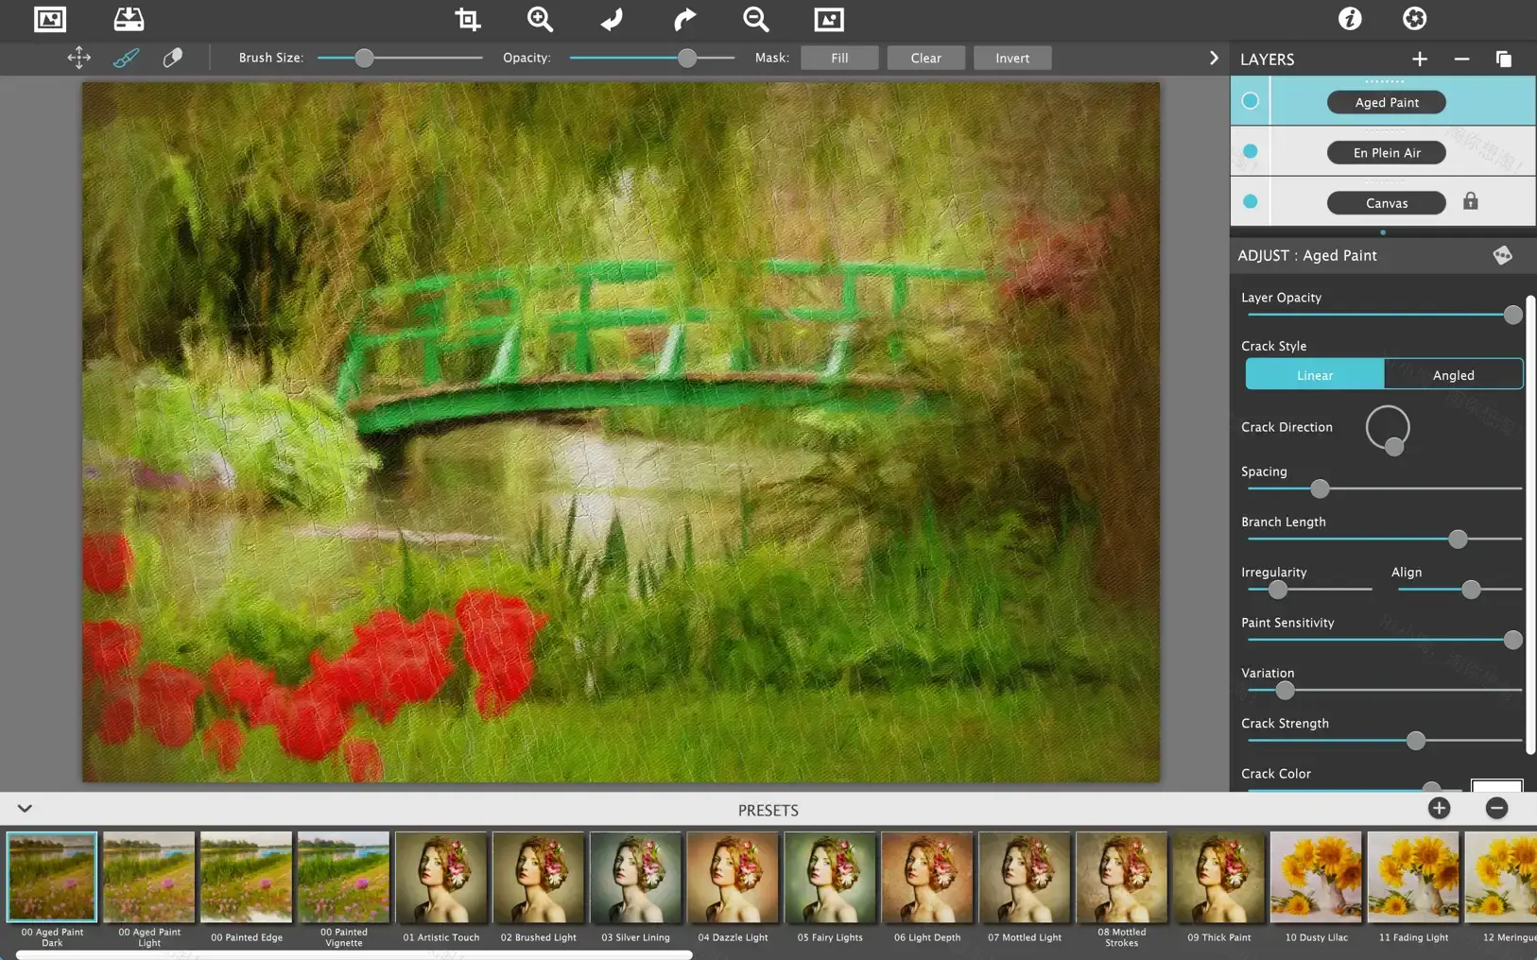
Task: Apply the 04 Dazzle Light preset
Action: tap(732, 877)
